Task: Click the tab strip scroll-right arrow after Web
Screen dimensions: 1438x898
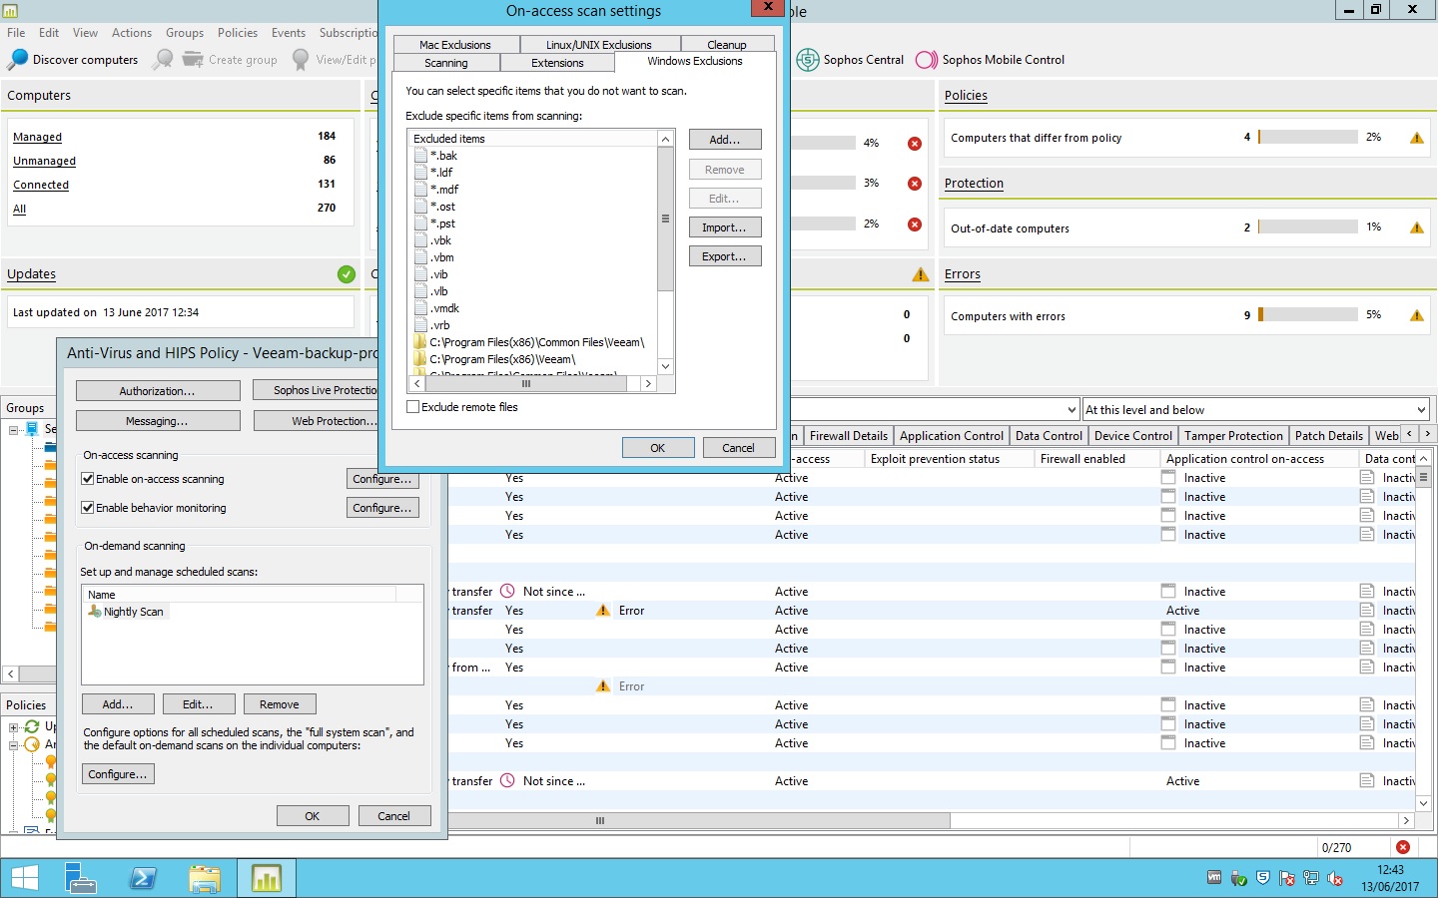Action: tap(1427, 434)
